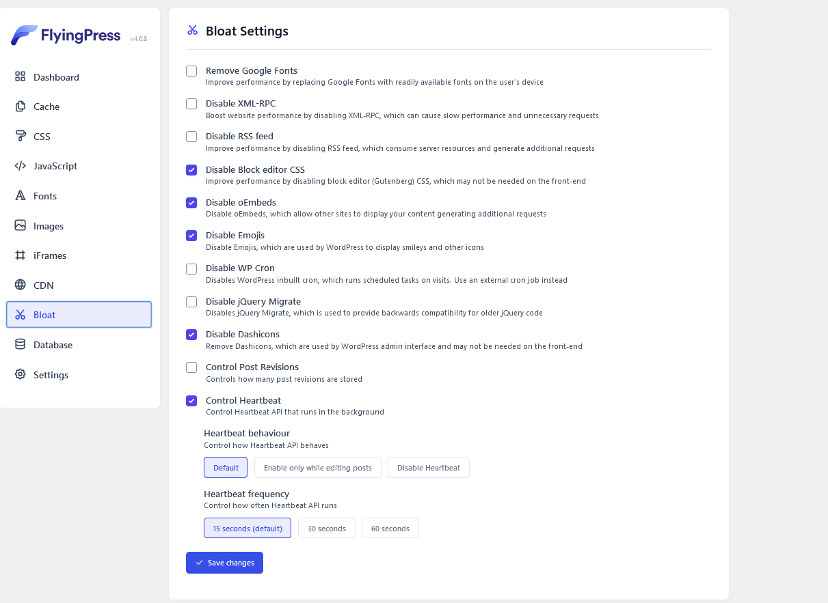Tick the Disable RSS feed checkbox
The image size is (828, 603).
191,137
